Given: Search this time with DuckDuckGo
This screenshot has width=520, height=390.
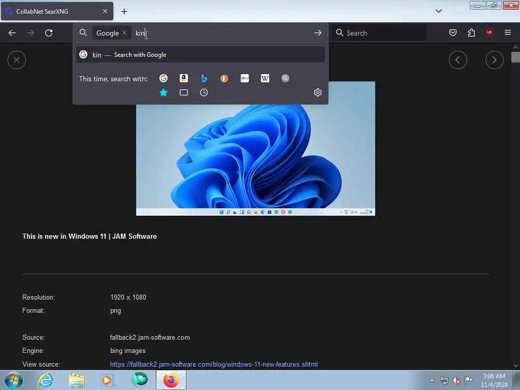Looking at the screenshot, I should point(224,78).
